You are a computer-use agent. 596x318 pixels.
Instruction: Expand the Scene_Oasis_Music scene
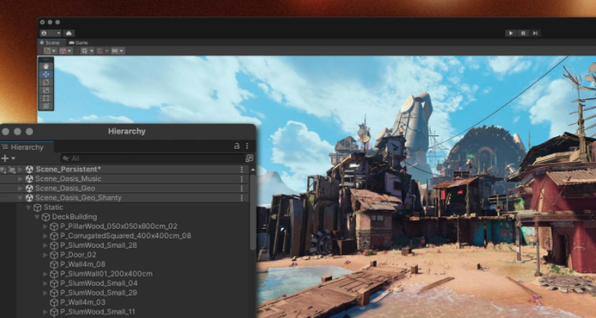[x=21, y=178]
